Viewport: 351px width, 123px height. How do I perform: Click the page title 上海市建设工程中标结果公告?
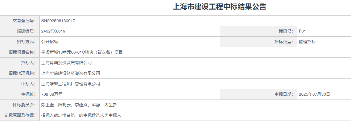pyautogui.click(x=219, y=7)
